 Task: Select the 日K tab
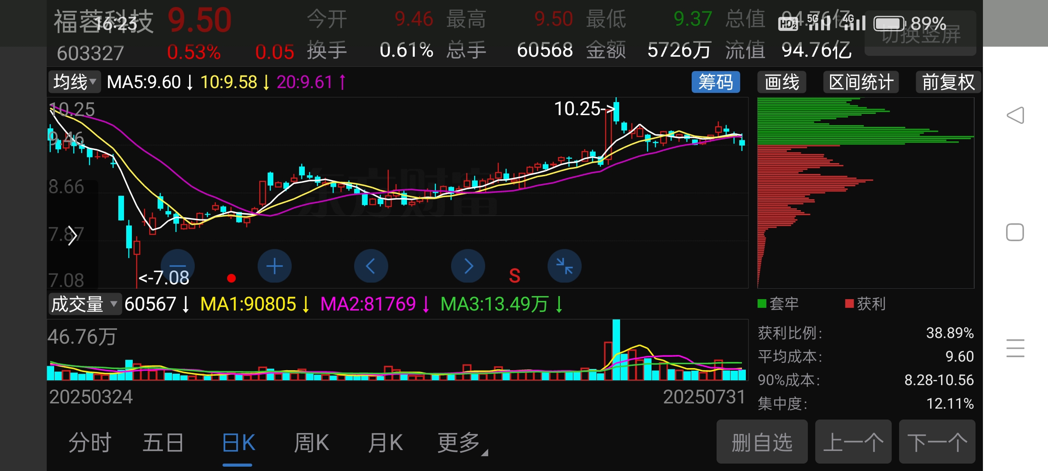point(238,443)
